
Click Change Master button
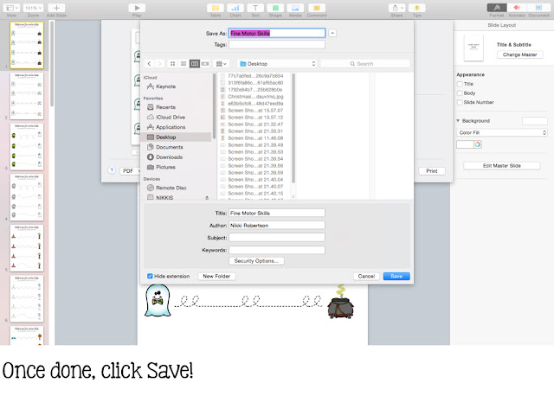pos(519,54)
